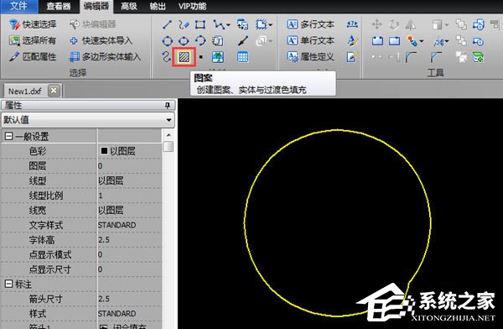This screenshot has width=503, height=329.
Task: Open the dotted boundary tool dropdown arrow
Action: point(271,24)
